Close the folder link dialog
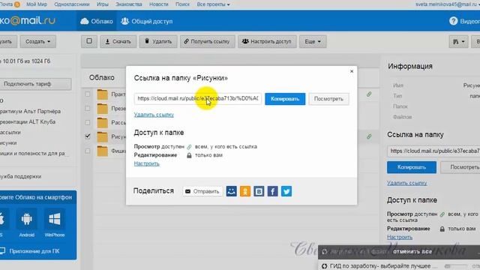480x270 pixels. click(352, 71)
